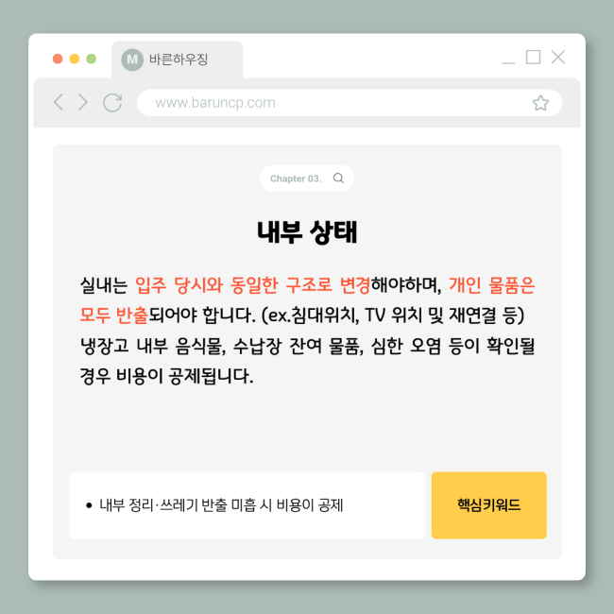Click the yellow traffic-light dot
The width and height of the screenshot is (614, 614).
click(x=75, y=59)
